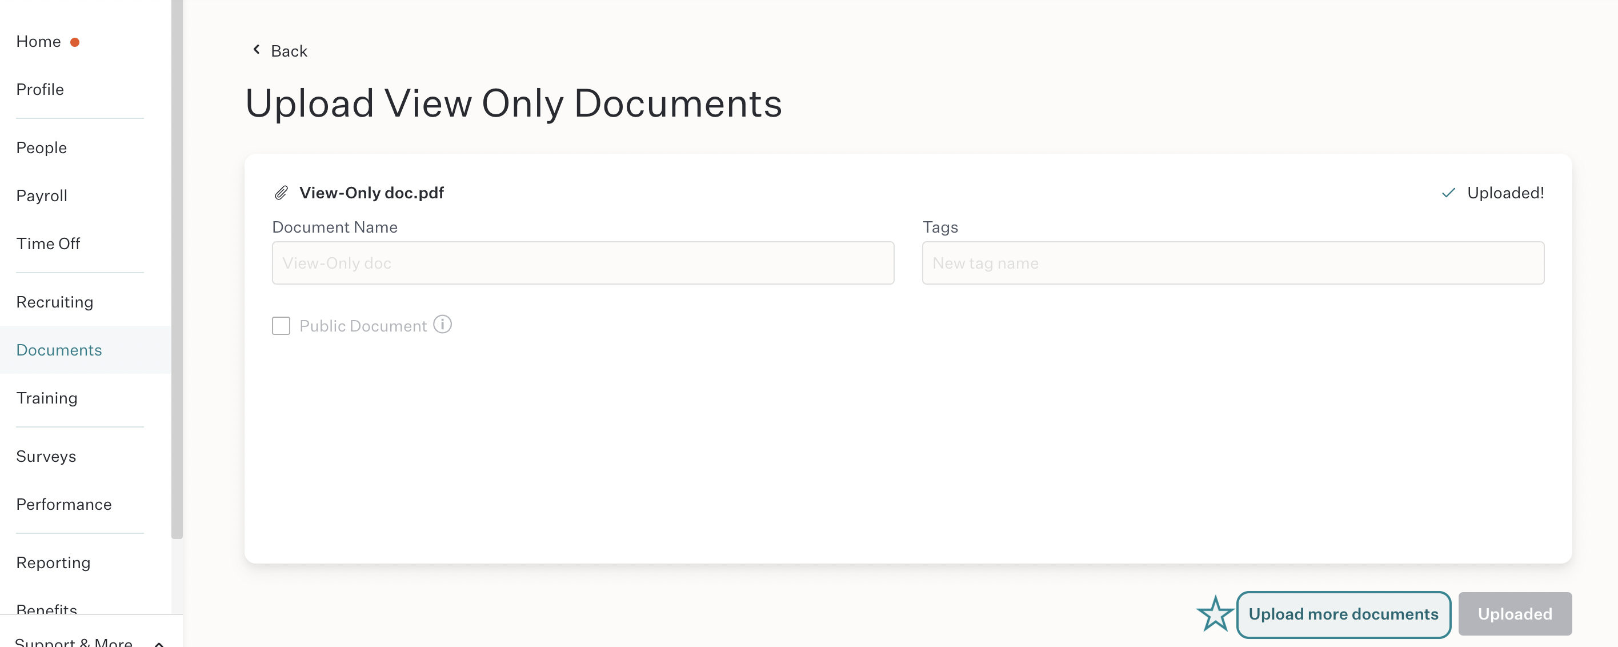Select Recruiting from the sidebar
The image size is (1618, 647).
tap(55, 302)
